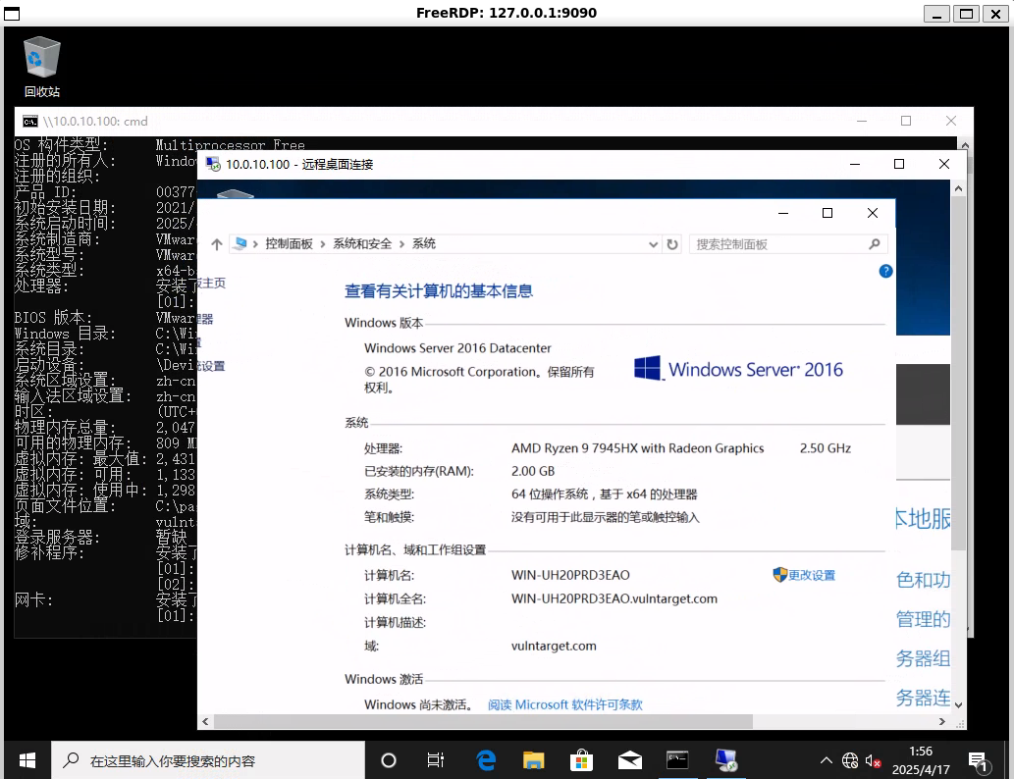Open Cortana circle on taskbar
Viewport: 1014px width, 779px height.
(388, 760)
